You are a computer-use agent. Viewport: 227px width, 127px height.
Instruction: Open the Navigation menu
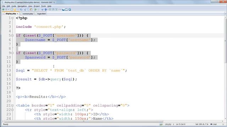pos(22,6)
